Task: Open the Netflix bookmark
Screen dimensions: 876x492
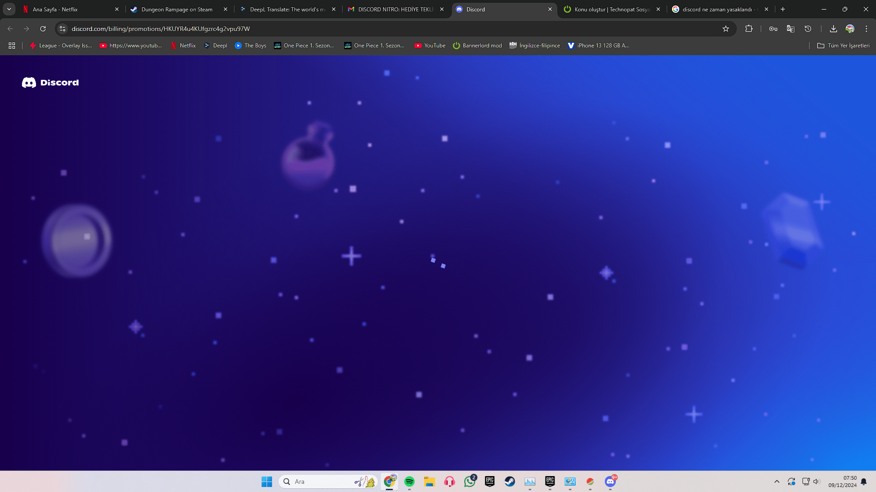Action: (x=183, y=45)
